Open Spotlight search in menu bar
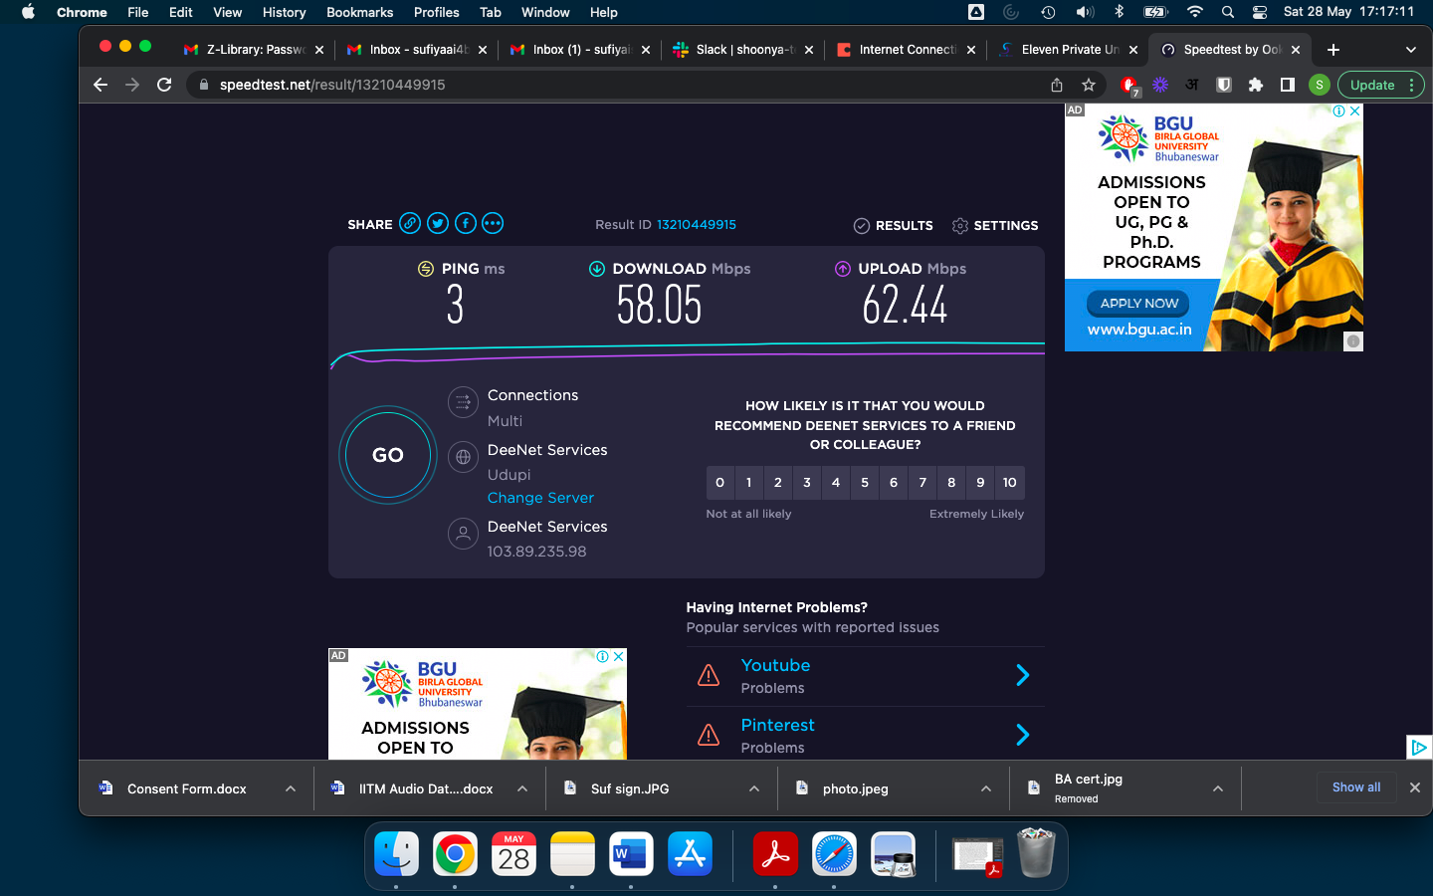The width and height of the screenshot is (1433, 896). pyautogui.click(x=1228, y=12)
